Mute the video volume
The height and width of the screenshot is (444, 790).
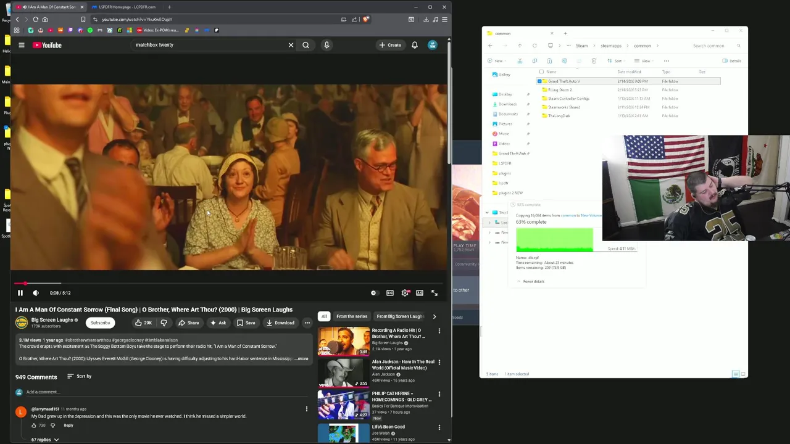[x=36, y=293]
